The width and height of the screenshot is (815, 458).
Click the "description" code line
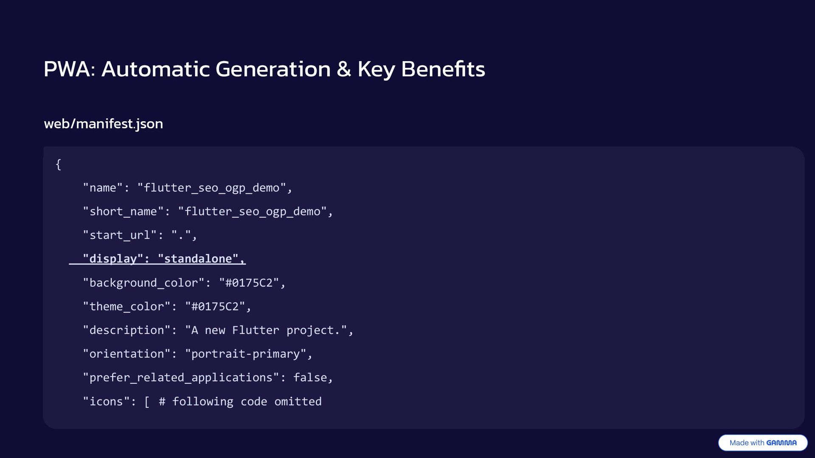tap(218, 330)
